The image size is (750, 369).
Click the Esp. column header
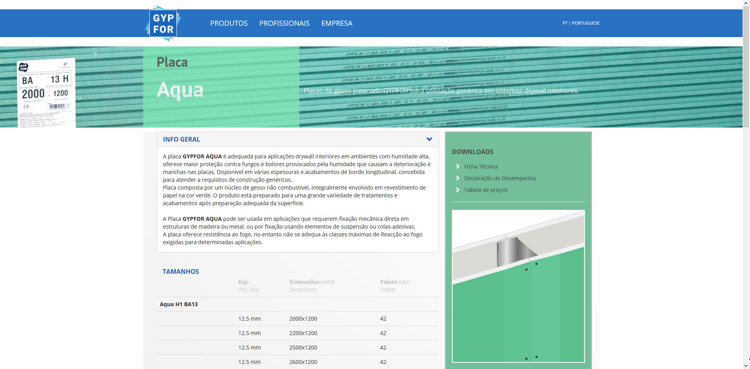(243, 282)
